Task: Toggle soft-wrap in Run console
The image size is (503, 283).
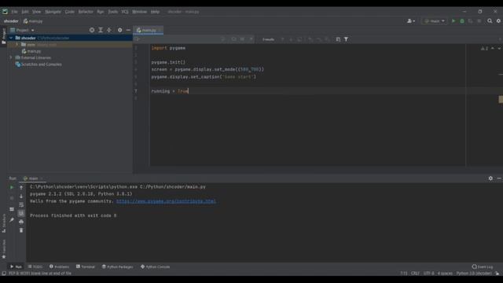Action: [21, 204]
